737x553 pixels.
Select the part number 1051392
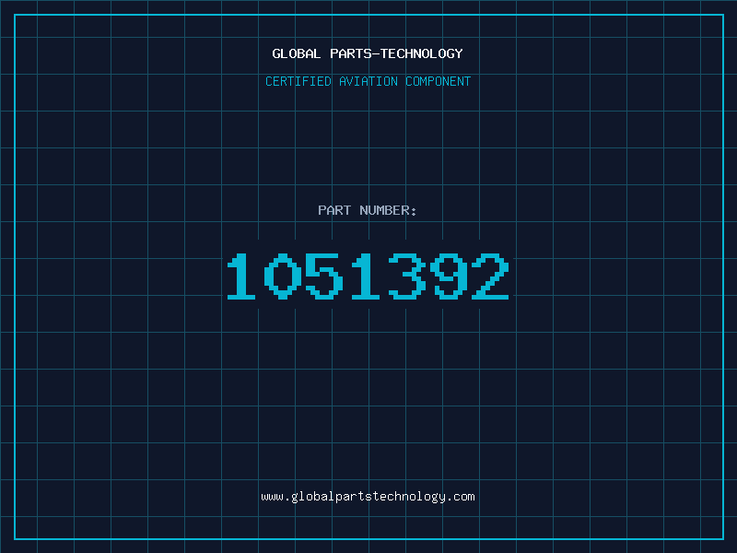(x=368, y=276)
